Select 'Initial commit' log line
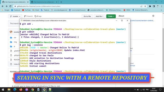The height and width of the screenshot is (92, 164). pyautogui.click(x=38, y=66)
